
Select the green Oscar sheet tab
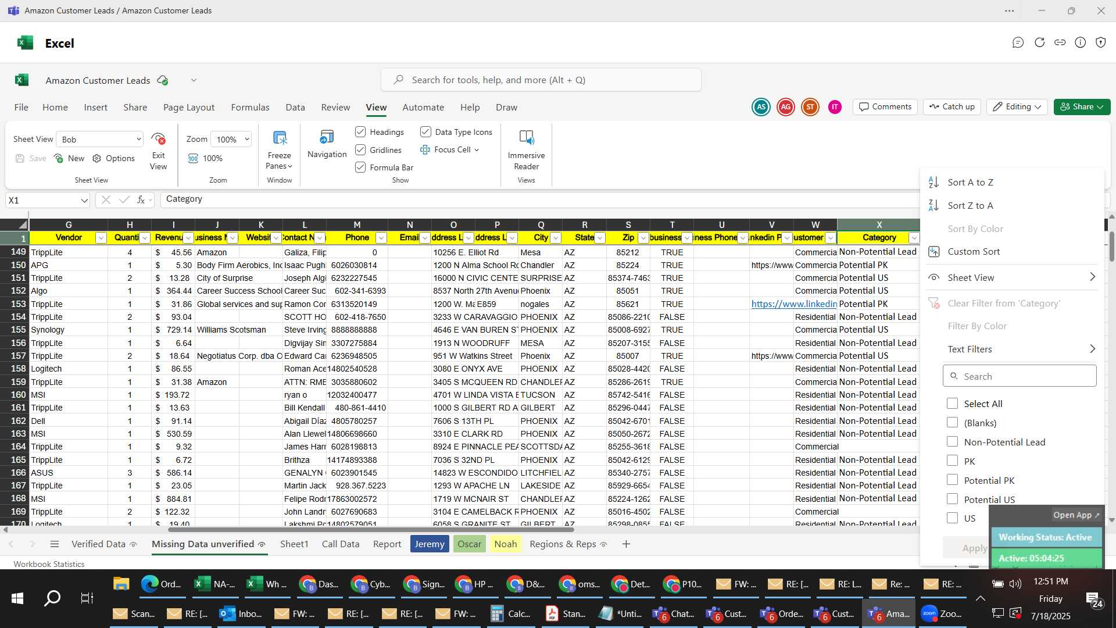tap(469, 544)
